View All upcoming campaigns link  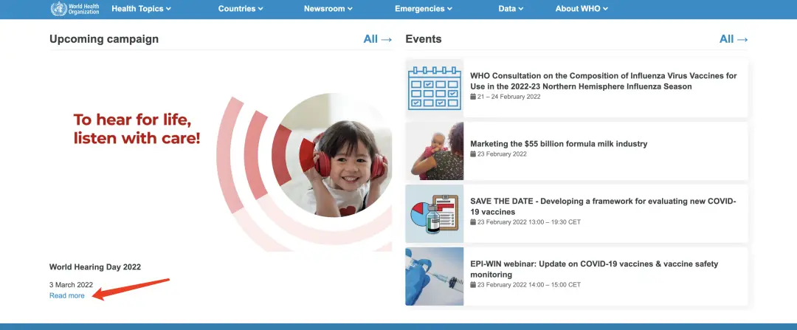pyautogui.click(x=378, y=39)
